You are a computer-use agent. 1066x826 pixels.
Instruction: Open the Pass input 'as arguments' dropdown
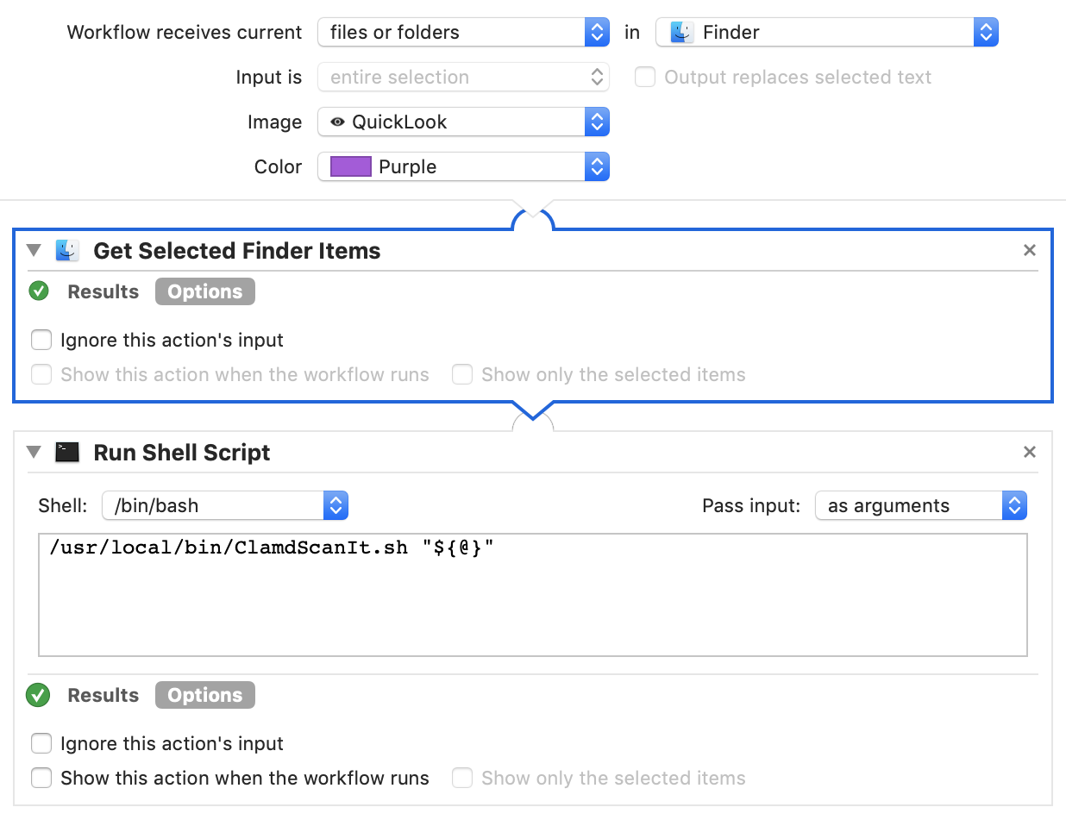[x=920, y=506]
